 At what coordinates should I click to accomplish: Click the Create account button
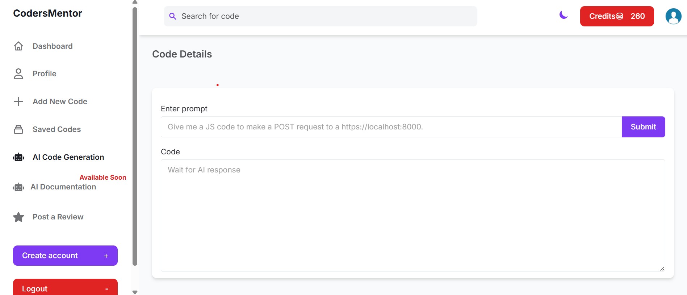(65, 256)
